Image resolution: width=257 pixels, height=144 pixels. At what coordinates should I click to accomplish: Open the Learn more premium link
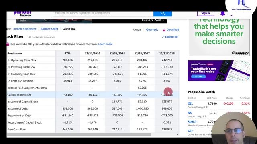105,44
